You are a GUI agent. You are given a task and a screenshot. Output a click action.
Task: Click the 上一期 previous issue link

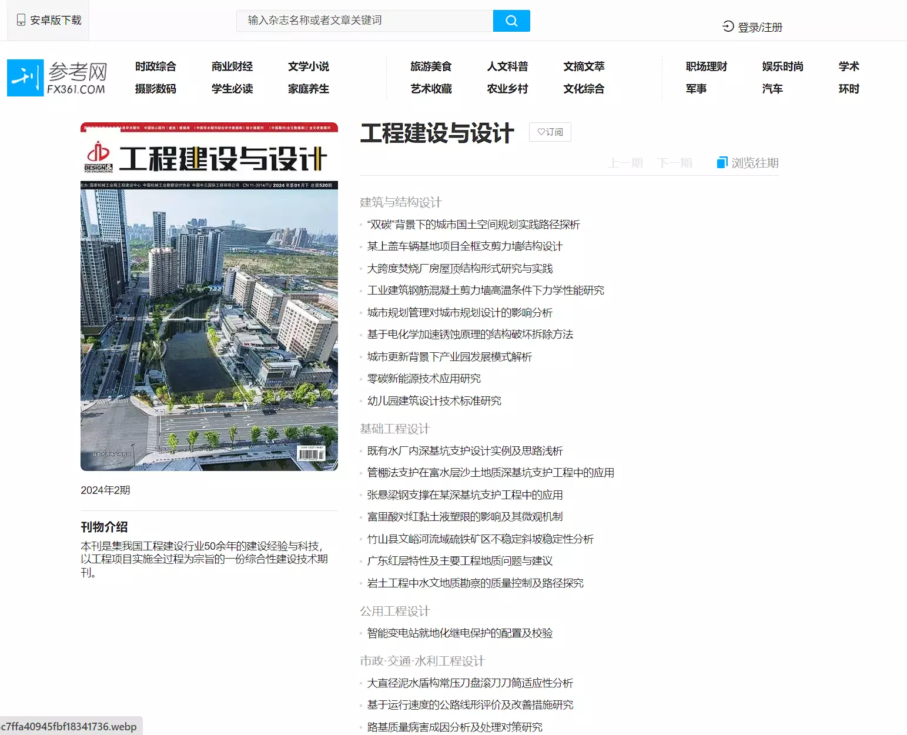[x=625, y=163]
